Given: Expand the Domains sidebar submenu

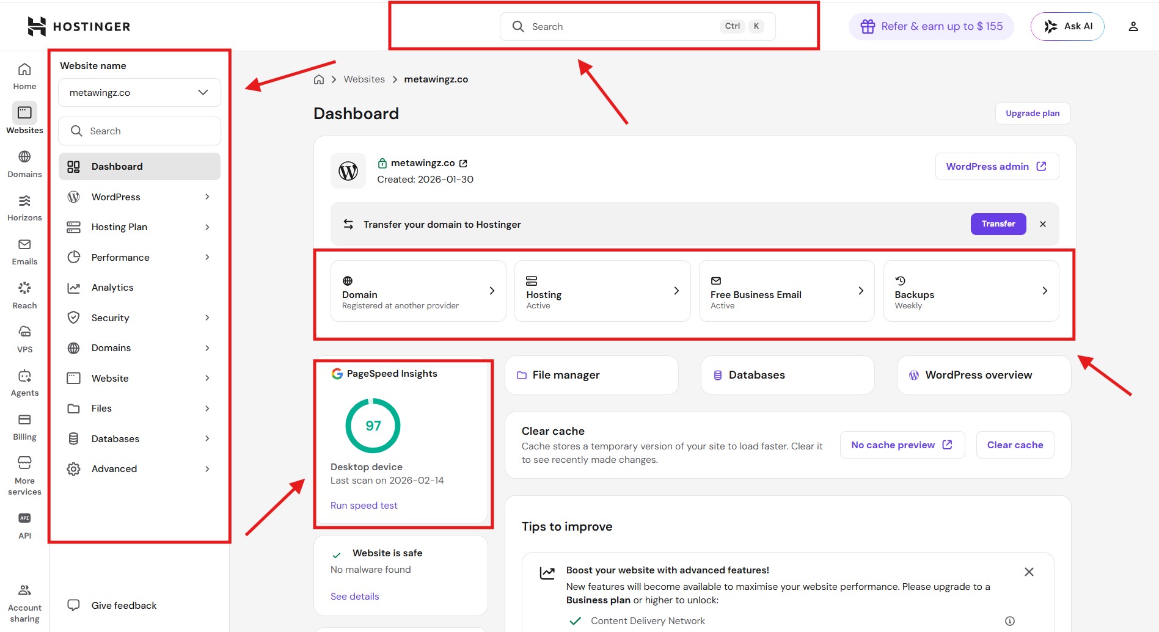Looking at the screenshot, I should [x=139, y=348].
